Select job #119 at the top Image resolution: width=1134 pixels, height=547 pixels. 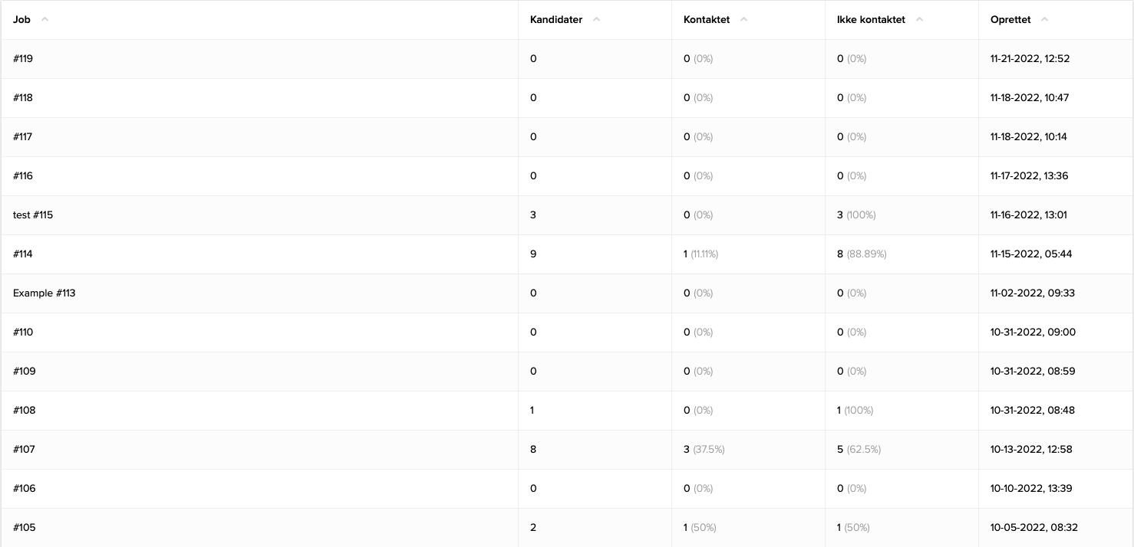tap(23, 58)
